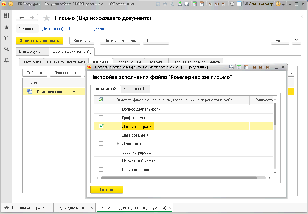Viewport: 308px width, 214px height.
Task: Open calendar icon in the dialog title bar
Action: coord(246,67)
